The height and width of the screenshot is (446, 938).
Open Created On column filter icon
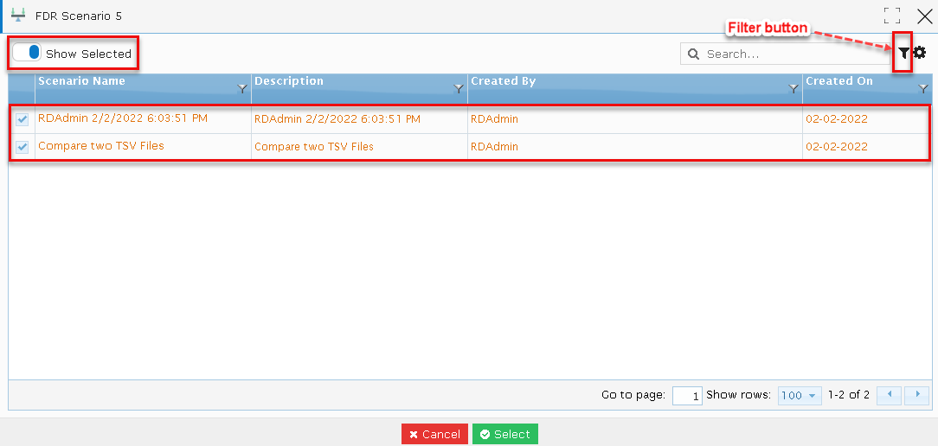pyautogui.click(x=923, y=88)
